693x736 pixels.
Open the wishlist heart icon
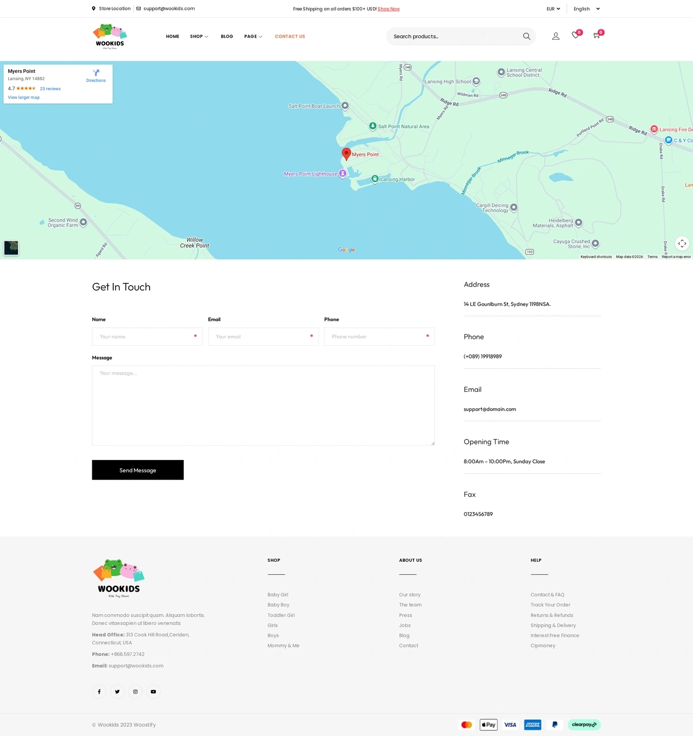point(575,36)
